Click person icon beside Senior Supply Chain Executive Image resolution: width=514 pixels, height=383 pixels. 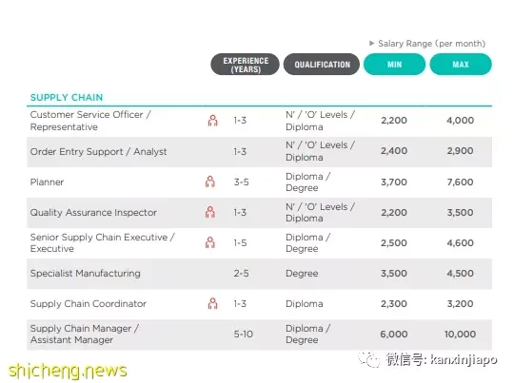[210, 242]
